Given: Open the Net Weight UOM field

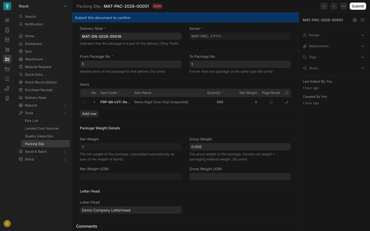Looking at the screenshot, I should [131, 177].
